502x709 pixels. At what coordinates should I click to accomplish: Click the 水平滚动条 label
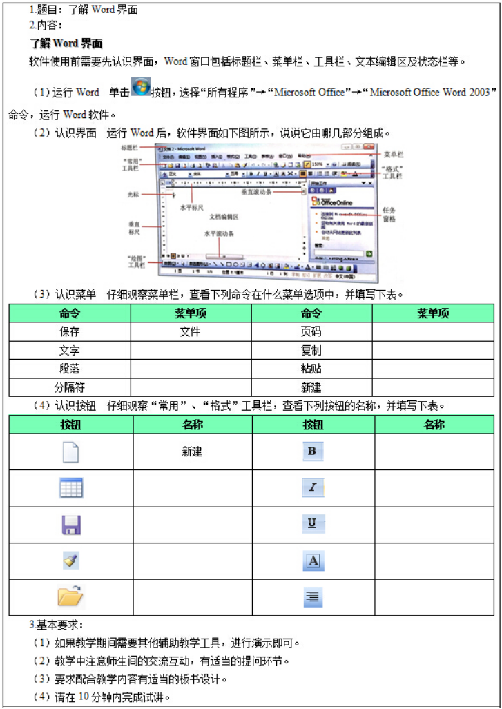click(x=219, y=233)
